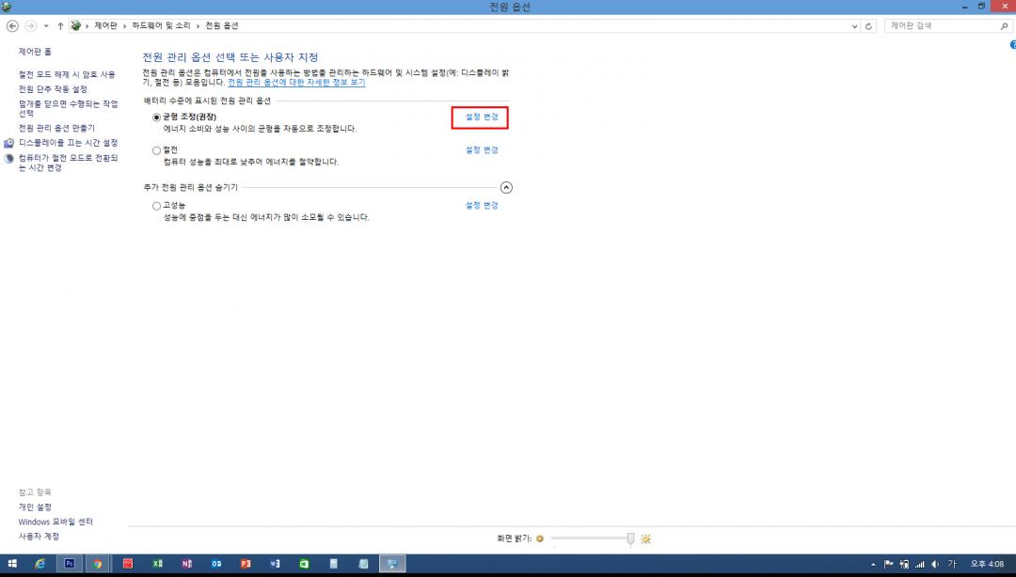Go up one level with up arrow
Screen dimensions: 1016x577
coord(60,25)
